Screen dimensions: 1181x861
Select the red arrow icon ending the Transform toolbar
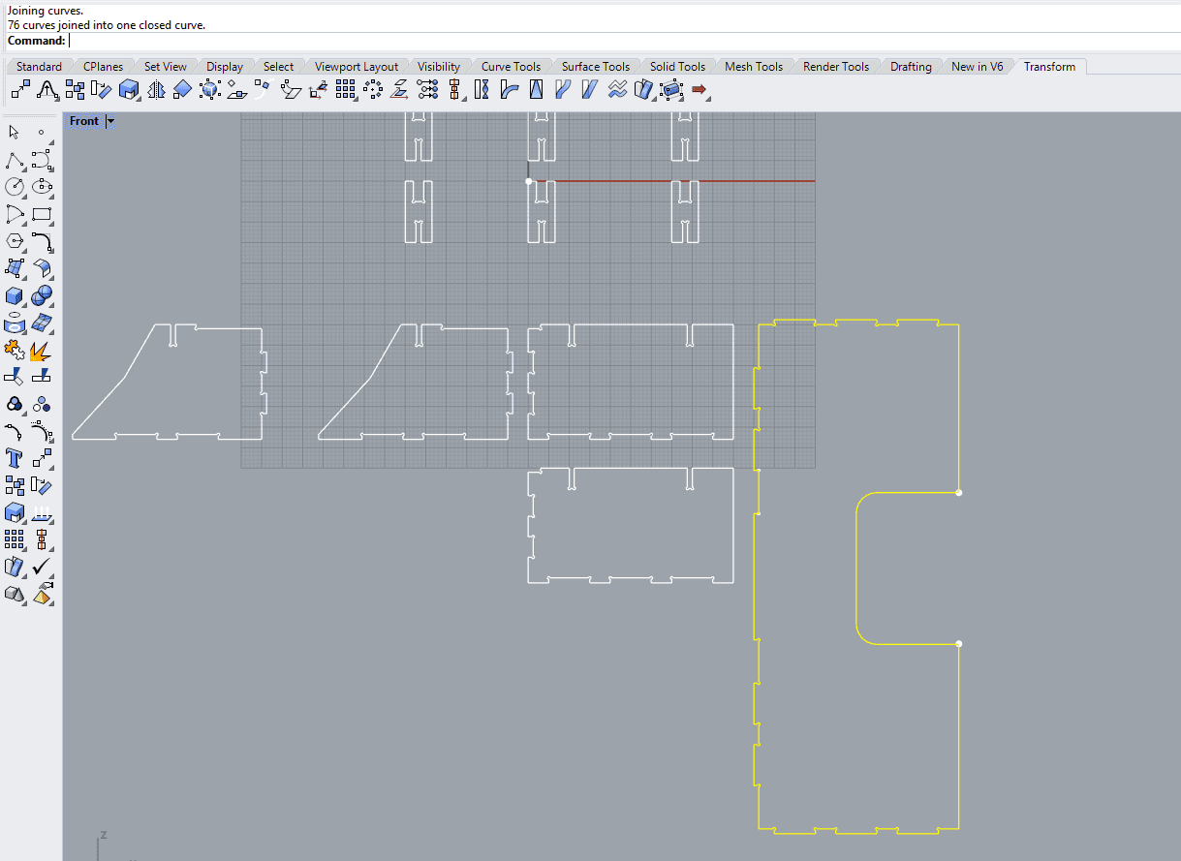tap(699, 90)
